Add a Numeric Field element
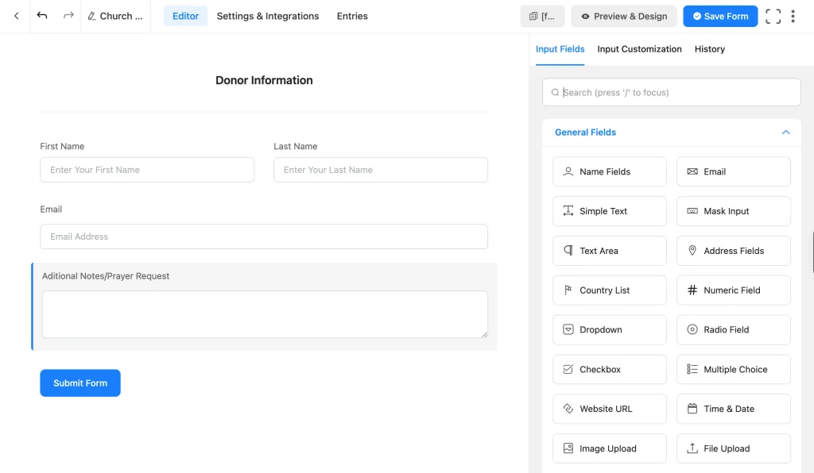The image size is (814, 473). [734, 290]
